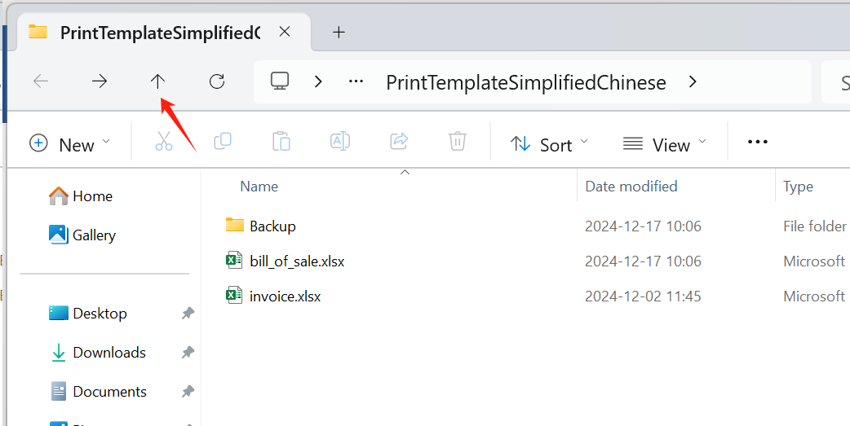Open the New dropdown menu

[x=69, y=144]
